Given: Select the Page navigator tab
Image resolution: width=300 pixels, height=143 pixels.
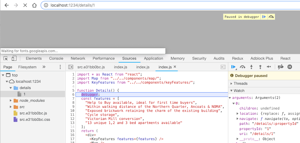Looking at the screenshot, I should [8, 67].
